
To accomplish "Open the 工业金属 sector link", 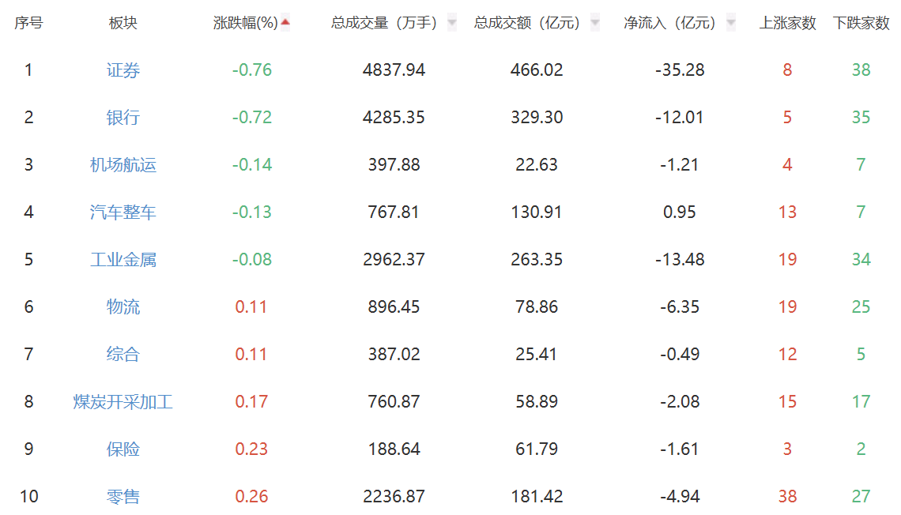I will [123, 260].
